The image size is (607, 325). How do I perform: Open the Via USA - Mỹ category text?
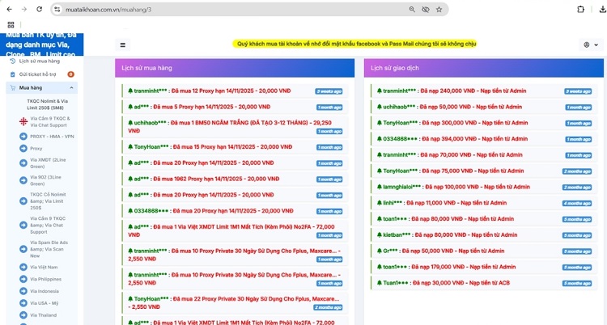point(45,303)
